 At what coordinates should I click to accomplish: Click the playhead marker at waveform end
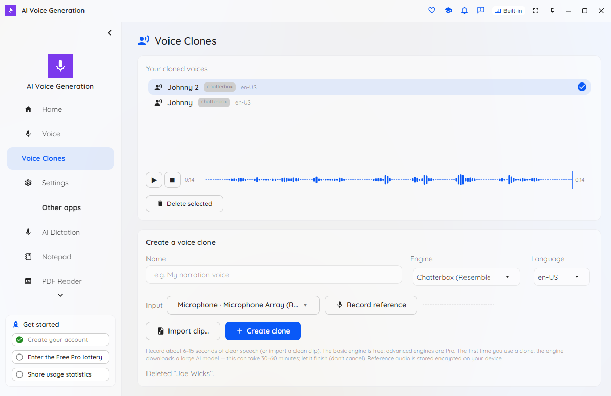[572, 180]
